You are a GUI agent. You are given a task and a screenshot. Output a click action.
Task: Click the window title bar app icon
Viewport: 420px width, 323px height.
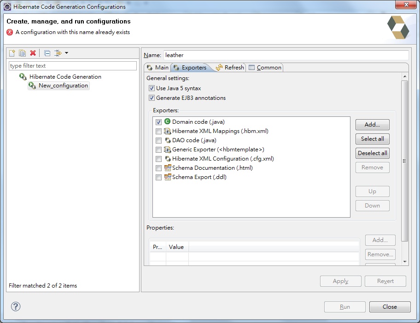[x=7, y=7]
